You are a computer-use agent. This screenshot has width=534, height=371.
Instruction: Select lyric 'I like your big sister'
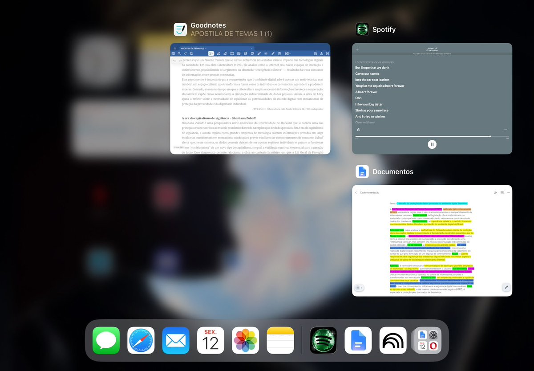[x=369, y=104]
